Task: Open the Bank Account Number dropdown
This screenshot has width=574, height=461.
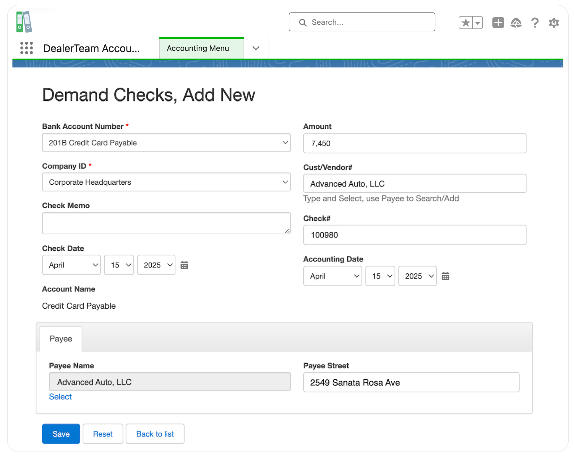Action: [x=166, y=143]
